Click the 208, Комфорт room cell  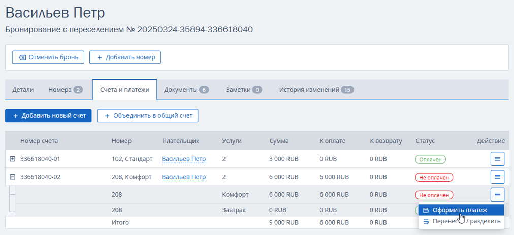pos(132,177)
